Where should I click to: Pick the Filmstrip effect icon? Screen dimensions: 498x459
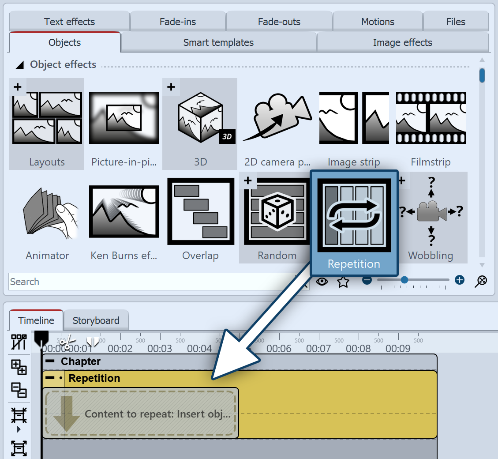coord(431,118)
